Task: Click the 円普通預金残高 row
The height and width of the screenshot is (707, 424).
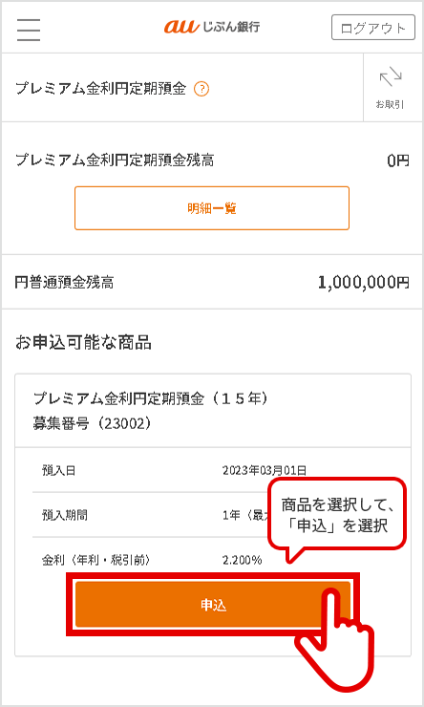Action: 212,282
